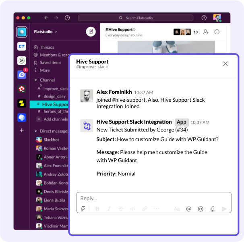
Task: Collapse the Direct messages section
Action: [x=36, y=131]
